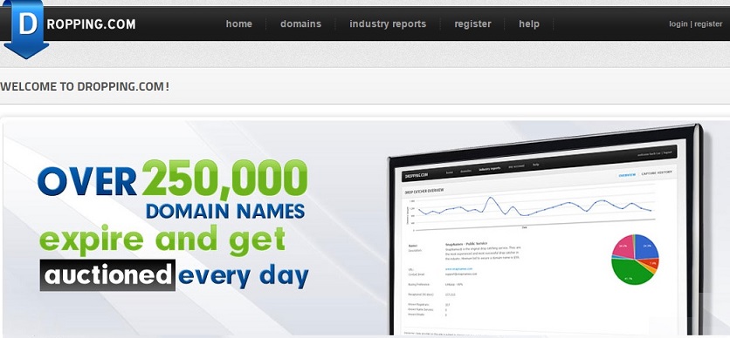
Task: Select register in the main navigation bar
Action: coord(472,24)
